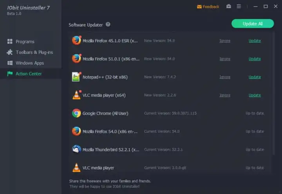Click the vertical scrollbar of the updater list

coord(274,93)
